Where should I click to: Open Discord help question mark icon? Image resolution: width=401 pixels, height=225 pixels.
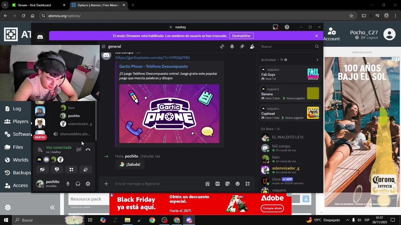pyautogui.click(x=287, y=27)
